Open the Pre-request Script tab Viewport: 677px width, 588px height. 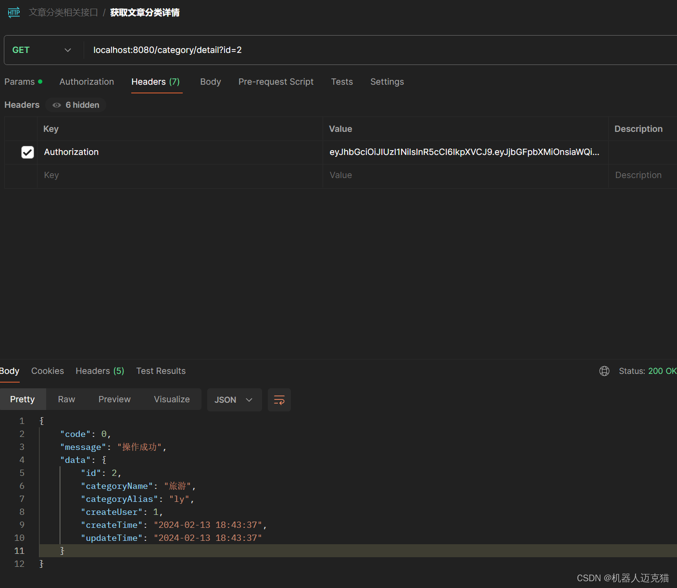pos(276,82)
